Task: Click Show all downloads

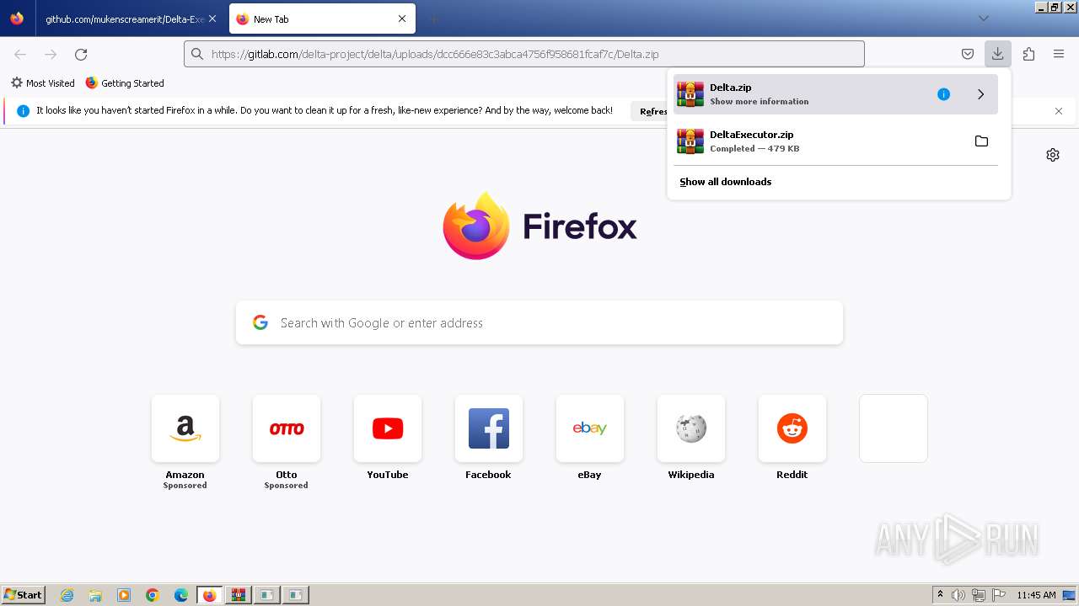Action: tap(726, 182)
